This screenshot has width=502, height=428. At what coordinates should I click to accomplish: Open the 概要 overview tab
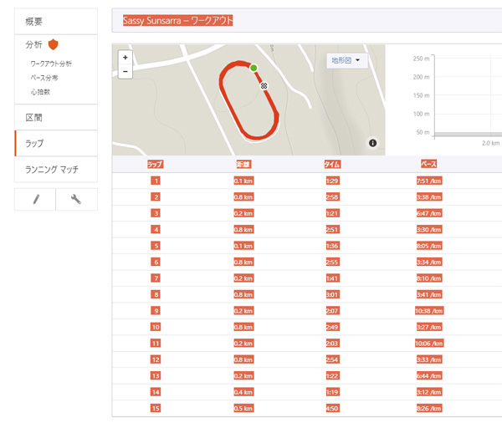point(55,20)
